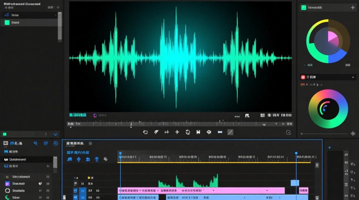
Task: Select the small light blue clip above the pink track
Action: coord(295,183)
